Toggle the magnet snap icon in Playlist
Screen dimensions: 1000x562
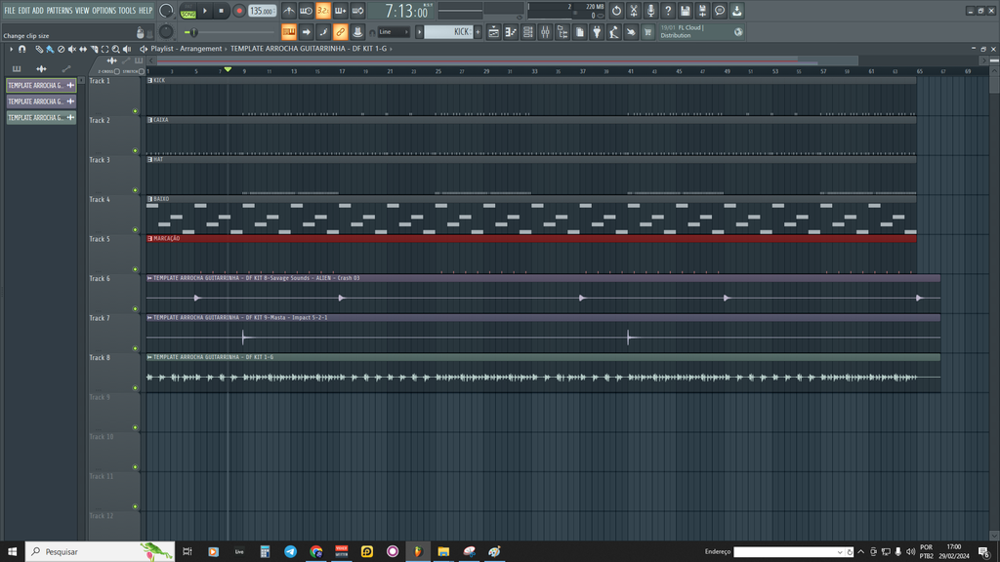tap(22, 49)
